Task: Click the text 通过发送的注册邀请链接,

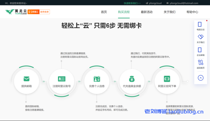Action: pyautogui.click(x=73, y=53)
